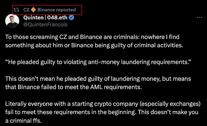Click the line starting "This doesn't mean"
Image resolution: width=207 pixels, height=126 pixels.
coord(98,79)
